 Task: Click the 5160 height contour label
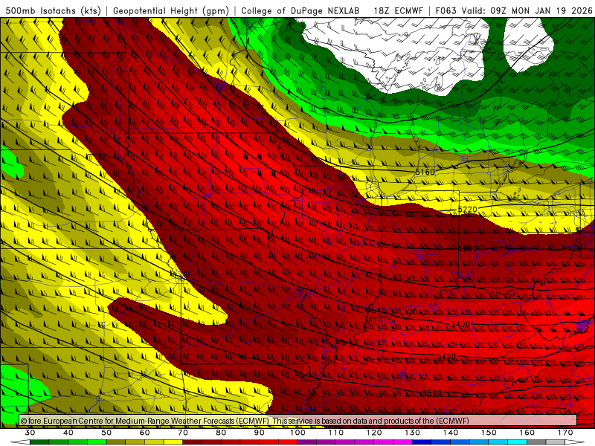point(425,172)
